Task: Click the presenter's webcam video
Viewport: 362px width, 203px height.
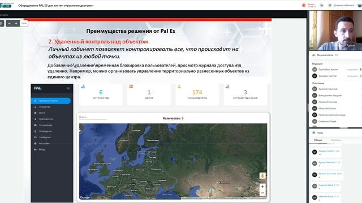Action: [x=335, y=30]
